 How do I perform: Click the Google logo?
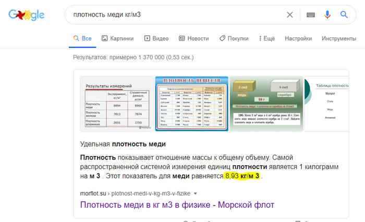(26, 15)
